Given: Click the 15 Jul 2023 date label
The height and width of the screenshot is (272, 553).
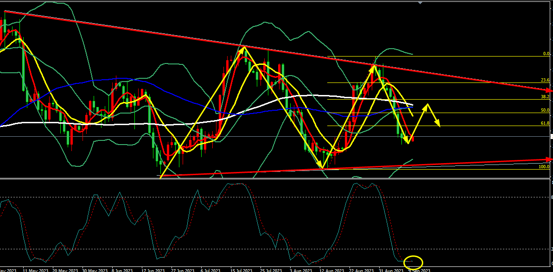Looking at the screenshot, I should pyautogui.click(x=241, y=270).
